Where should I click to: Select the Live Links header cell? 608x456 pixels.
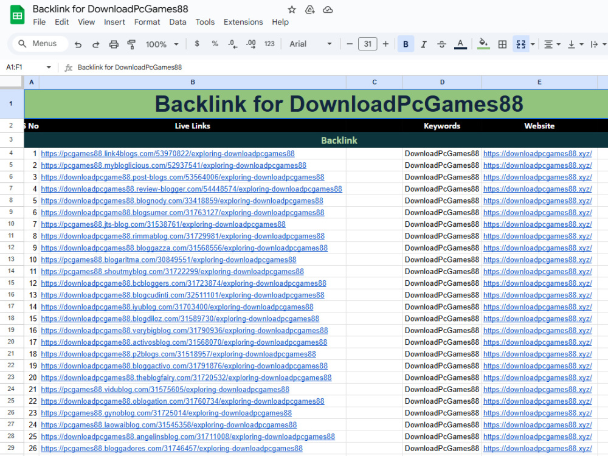pyautogui.click(x=193, y=126)
